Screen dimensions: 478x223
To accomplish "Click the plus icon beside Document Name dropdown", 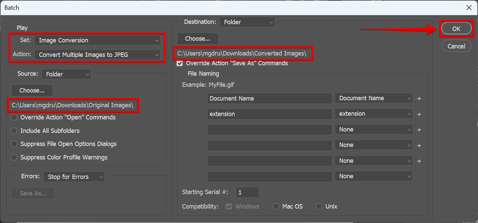I will click(419, 99).
